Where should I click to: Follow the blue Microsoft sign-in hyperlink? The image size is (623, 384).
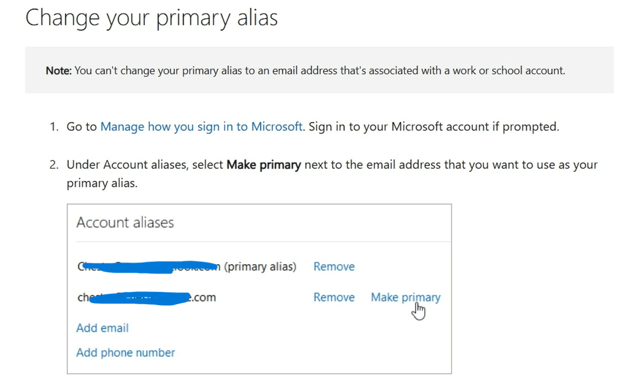pyautogui.click(x=201, y=126)
